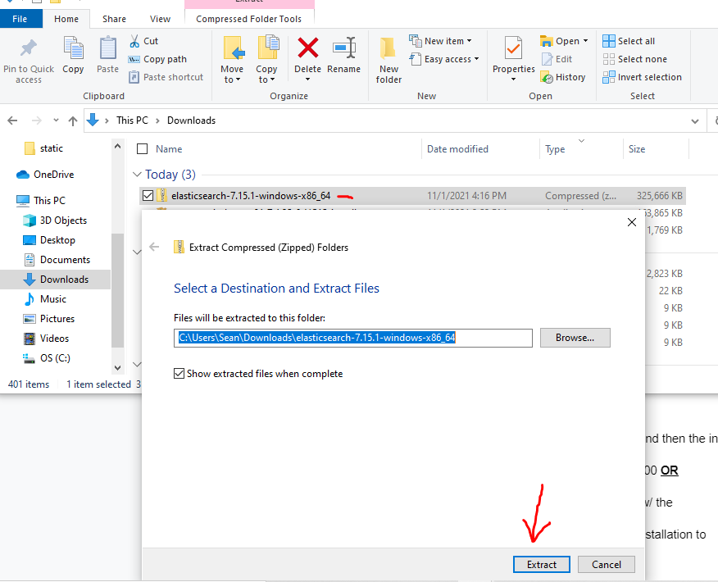Select Desktop in the navigation pane

(x=48, y=240)
